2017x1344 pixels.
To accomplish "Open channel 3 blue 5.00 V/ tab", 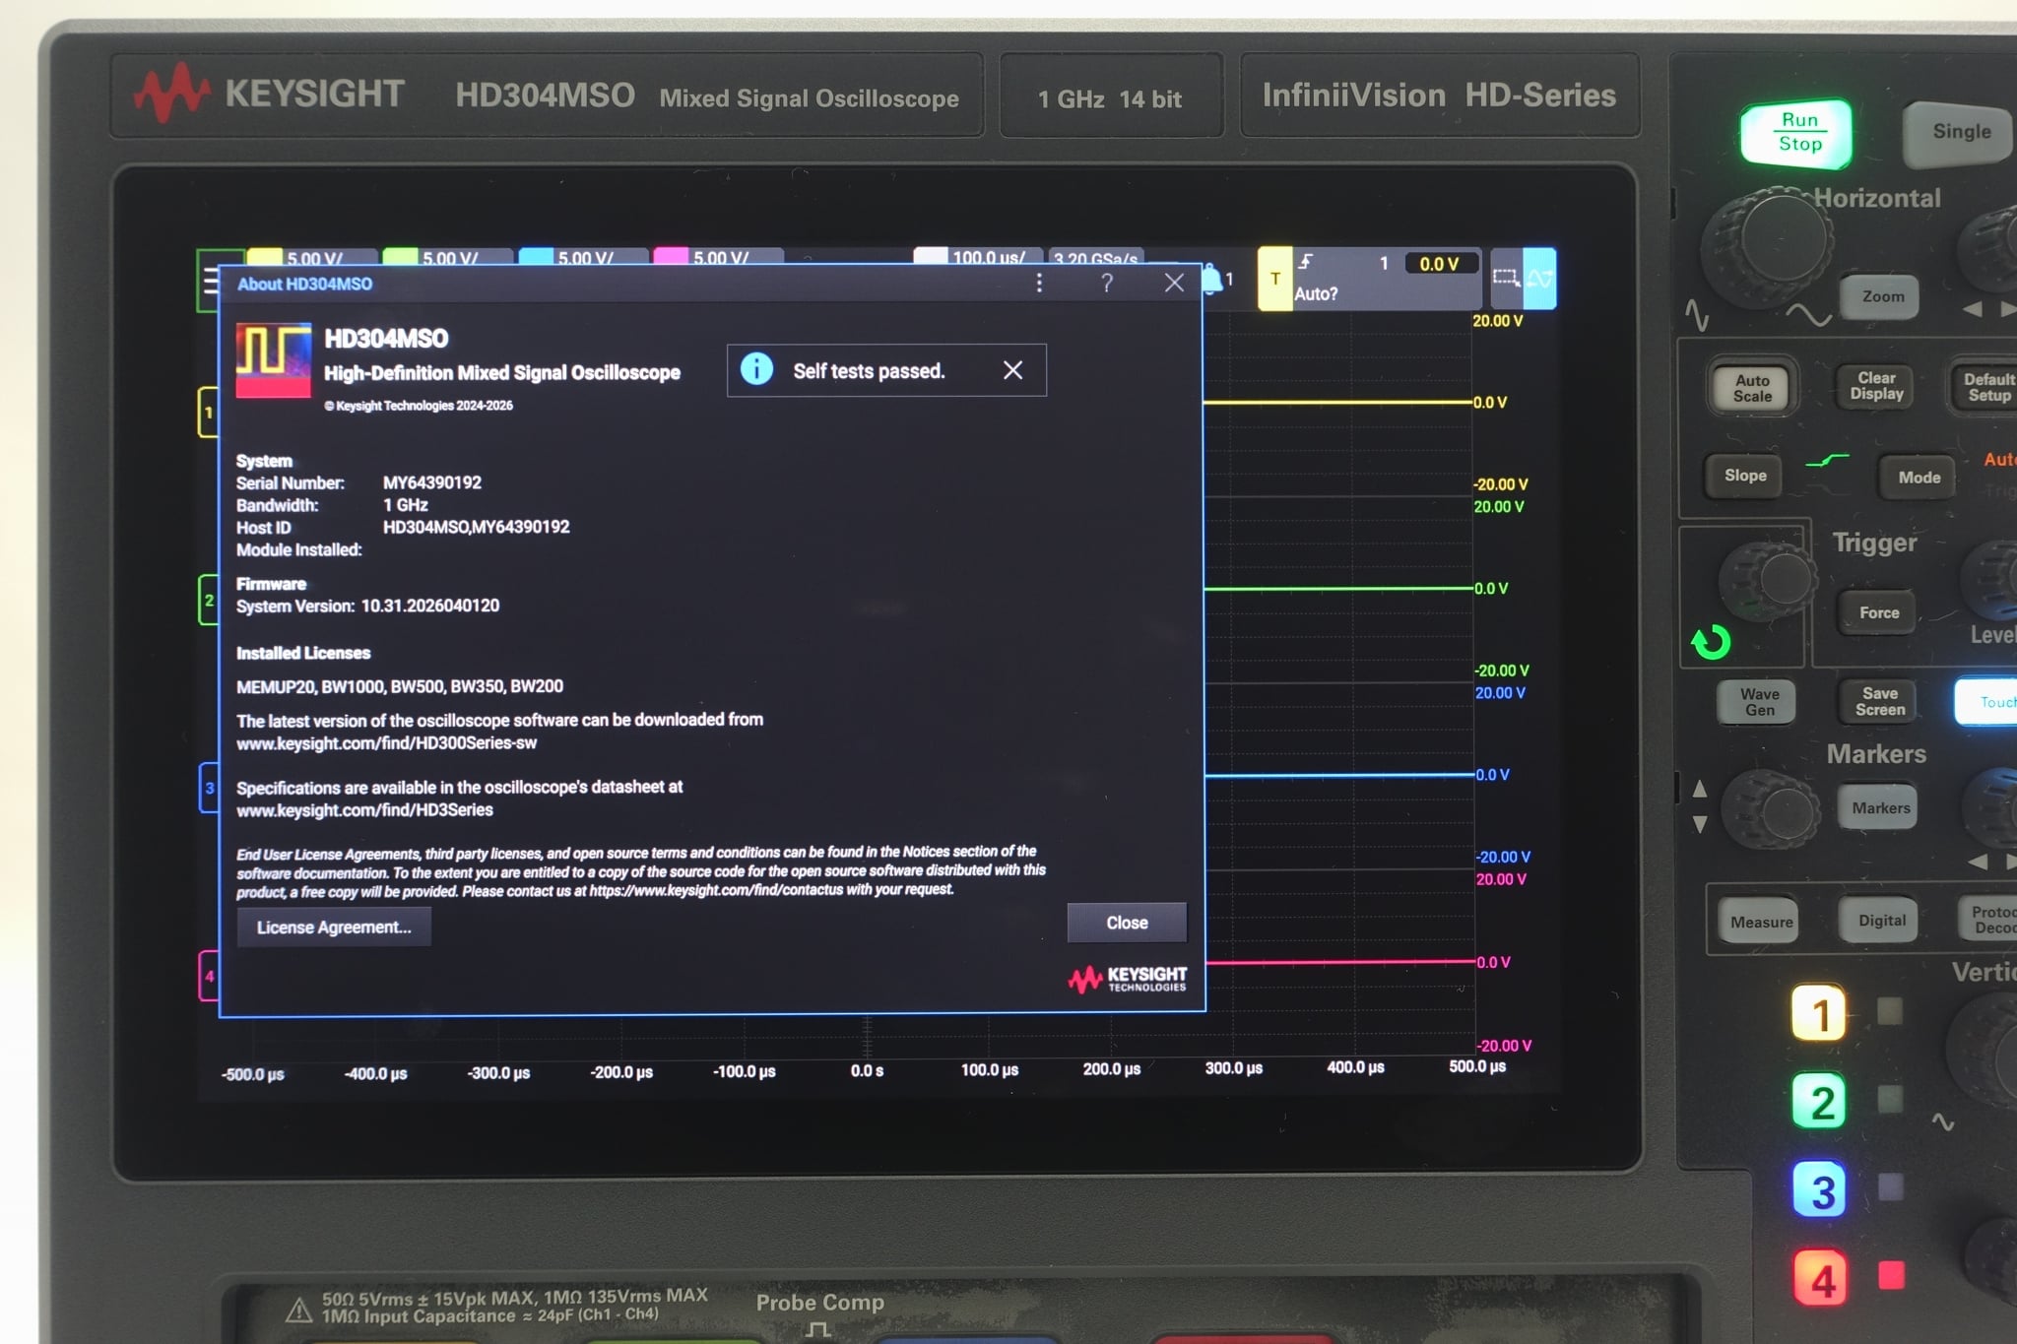I will tap(583, 258).
